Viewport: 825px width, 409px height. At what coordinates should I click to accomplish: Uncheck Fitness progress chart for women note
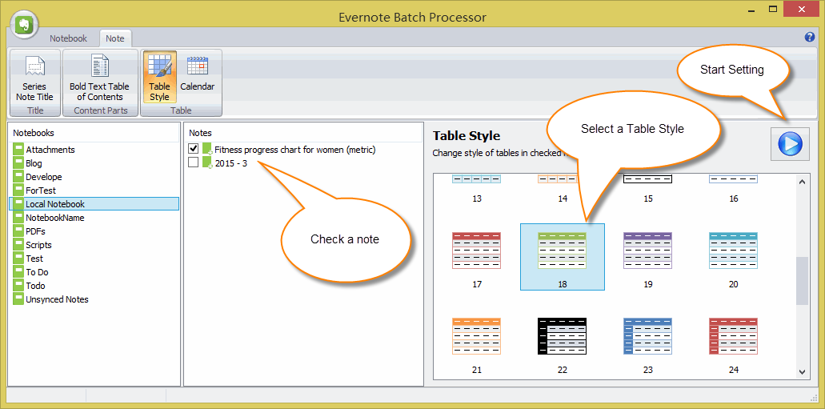point(193,149)
